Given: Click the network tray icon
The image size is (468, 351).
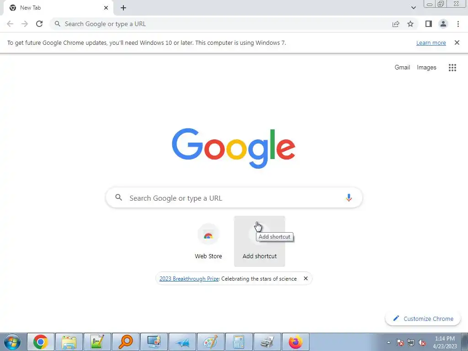Looking at the screenshot, I should [x=411, y=342].
